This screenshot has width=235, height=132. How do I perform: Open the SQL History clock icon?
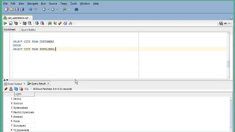[x=65, y=23]
